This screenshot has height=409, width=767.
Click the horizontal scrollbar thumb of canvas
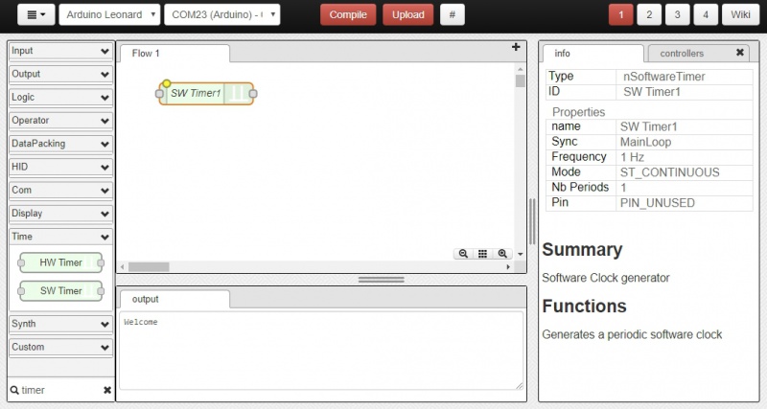click(x=149, y=267)
